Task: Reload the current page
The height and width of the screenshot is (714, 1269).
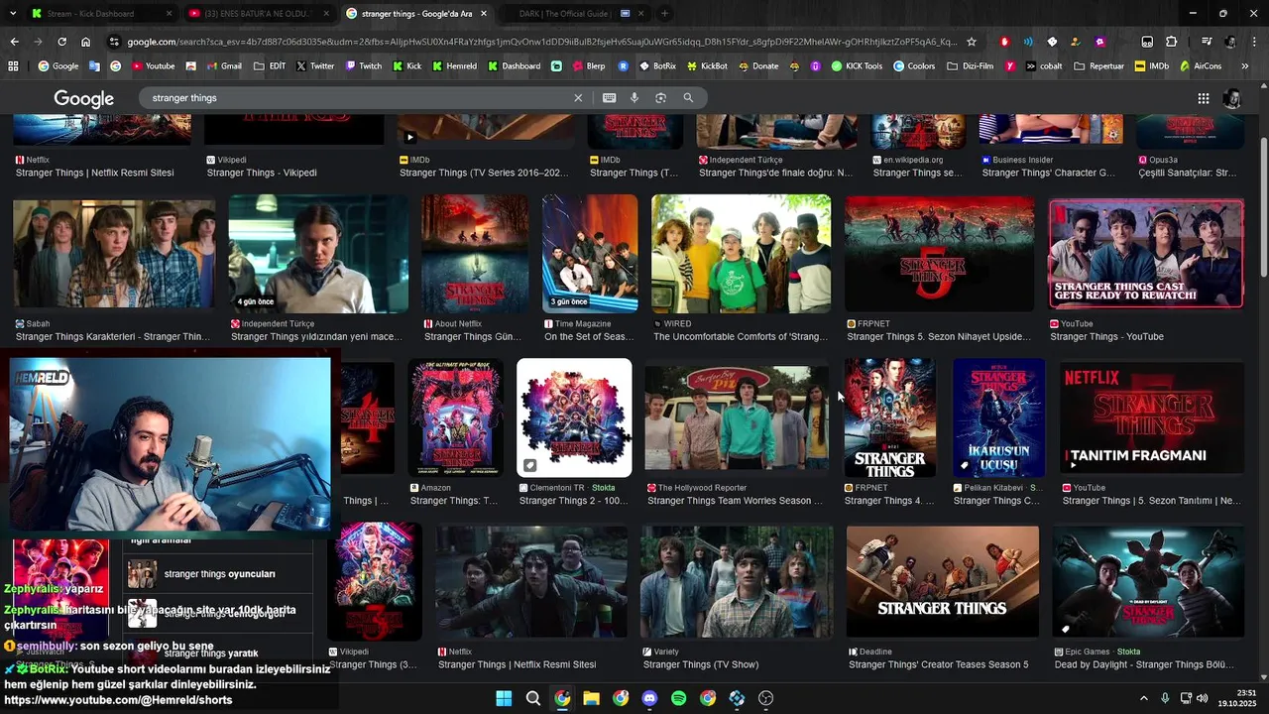Action: [61, 42]
